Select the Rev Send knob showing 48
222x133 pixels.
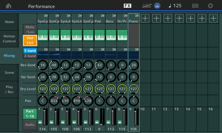coord(54,65)
